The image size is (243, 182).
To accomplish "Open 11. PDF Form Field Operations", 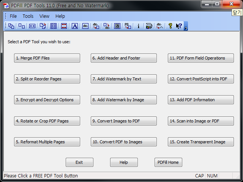I will pyautogui.click(x=201, y=58).
